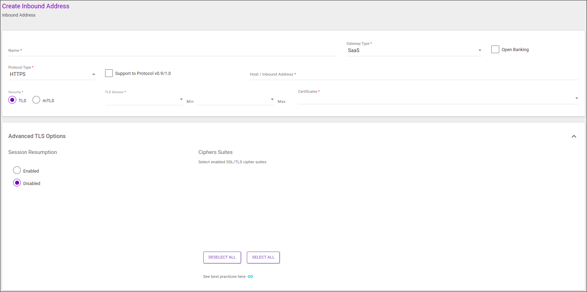Open the See best practices here link

pyautogui.click(x=224, y=276)
